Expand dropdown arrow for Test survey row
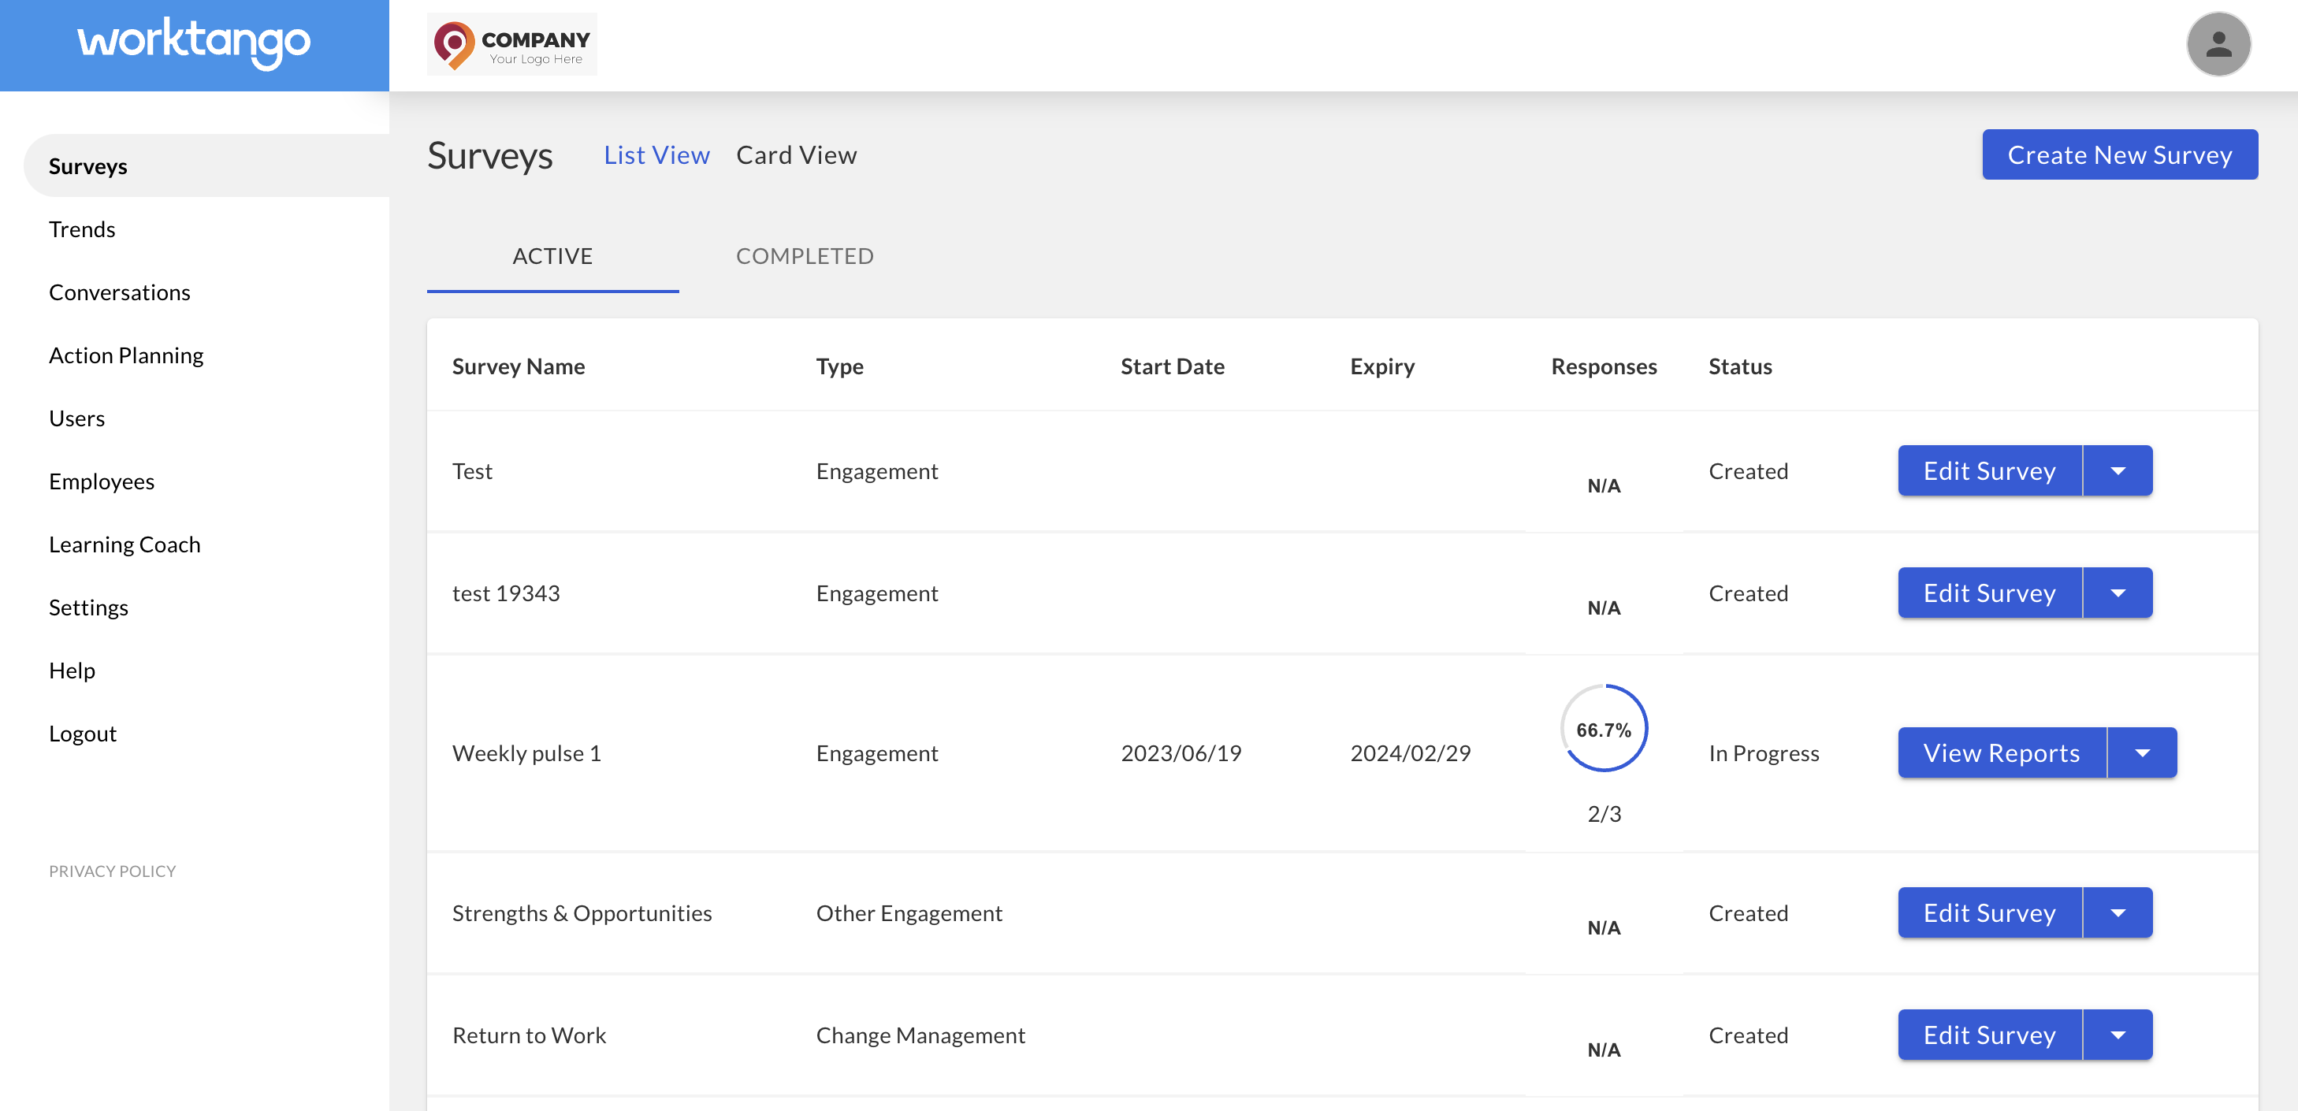The image size is (2298, 1111). pos(2117,470)
